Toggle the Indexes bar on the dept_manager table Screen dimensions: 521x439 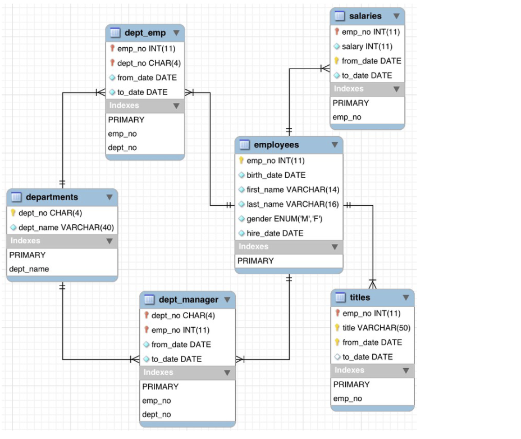pos(187,372)
